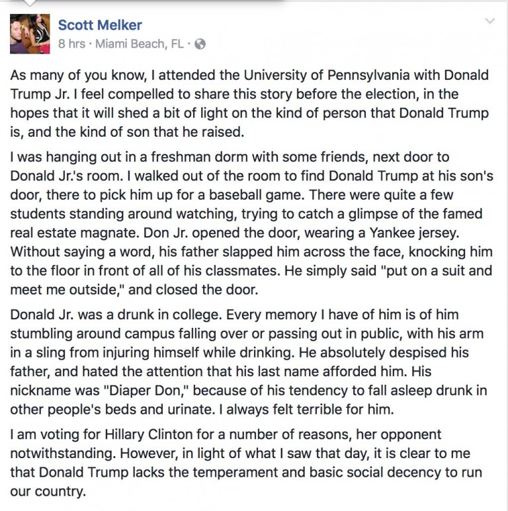Open Scott Melker's profile picture thumbnail
This screenshot has height=511, width=508.
[x=30, y=34]
